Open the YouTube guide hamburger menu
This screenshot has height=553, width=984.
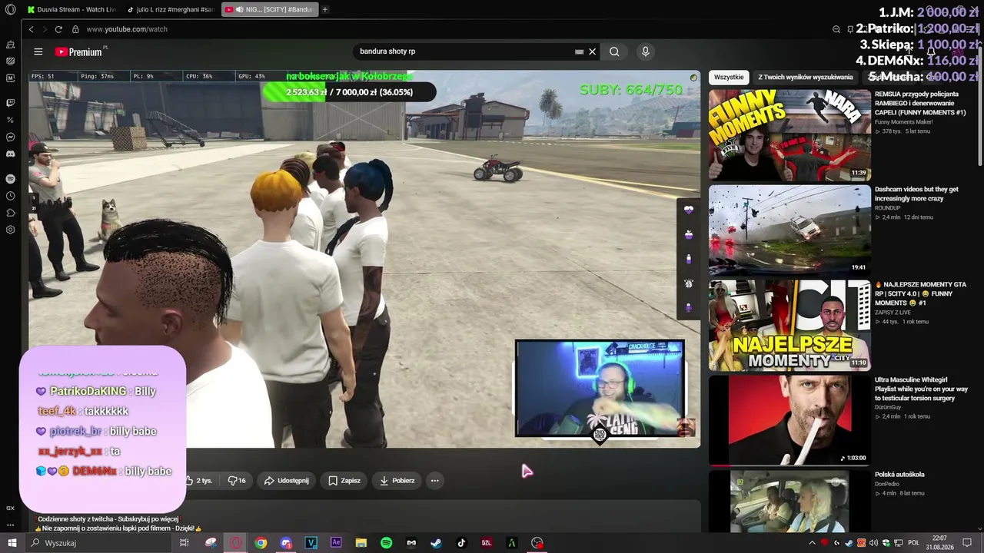coord(38,51)
